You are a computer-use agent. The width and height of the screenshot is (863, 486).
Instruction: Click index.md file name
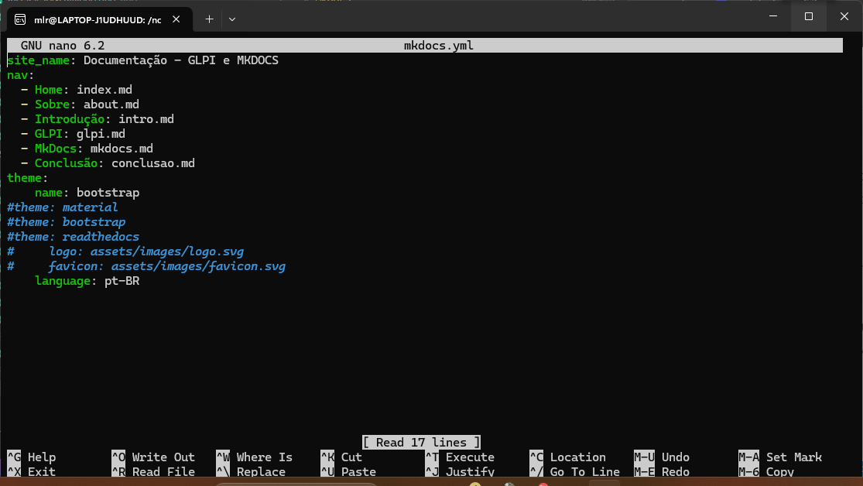tap(104, 90)
